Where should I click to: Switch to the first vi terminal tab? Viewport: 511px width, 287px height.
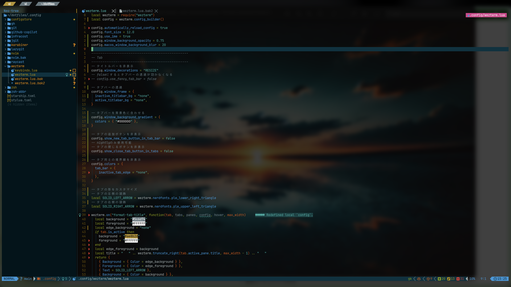(9, 4)
